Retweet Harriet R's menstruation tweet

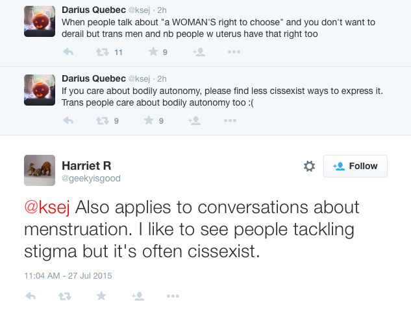click(65, 295)
